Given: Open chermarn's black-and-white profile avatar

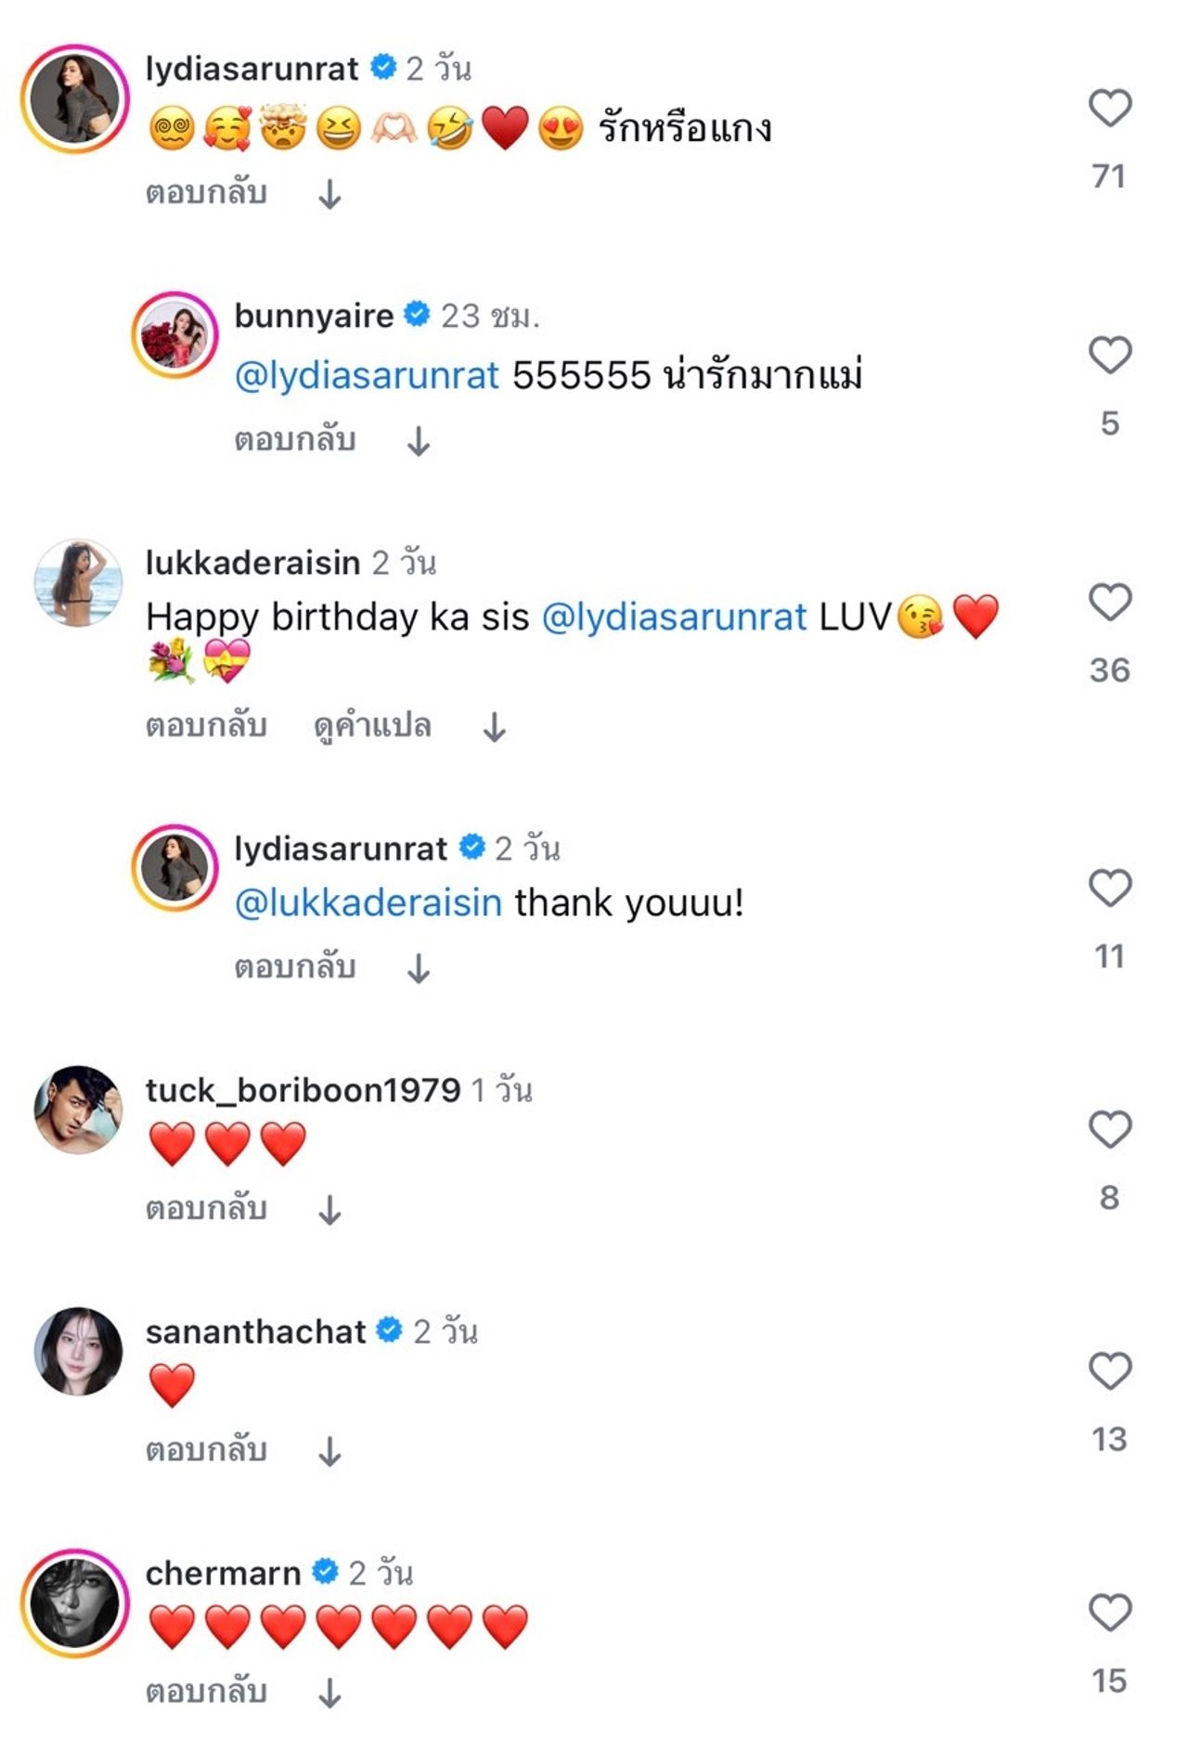Looking at the screenshot, I should coord(75,1603).
